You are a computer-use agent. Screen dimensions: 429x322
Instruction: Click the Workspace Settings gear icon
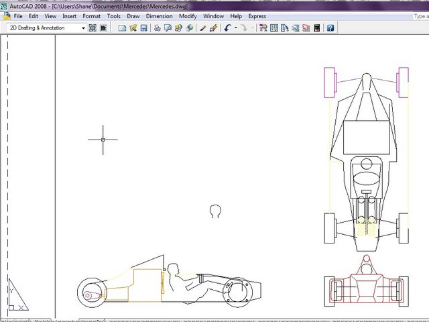(x=93, y=28)
